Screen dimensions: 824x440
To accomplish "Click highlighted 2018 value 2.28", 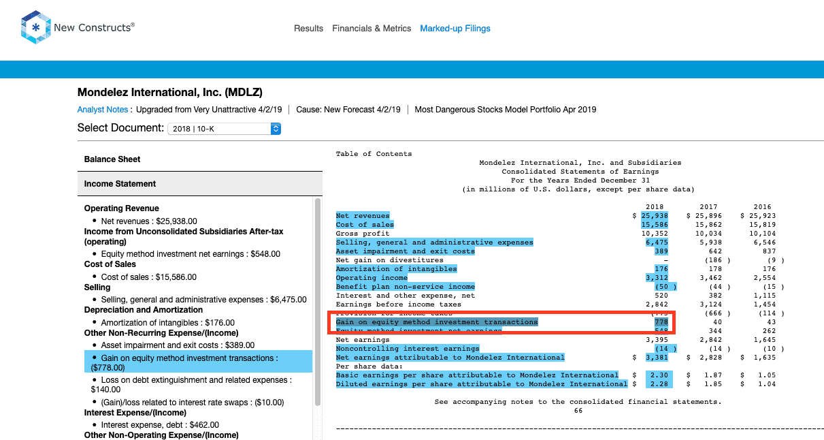I will coord(659,384).
